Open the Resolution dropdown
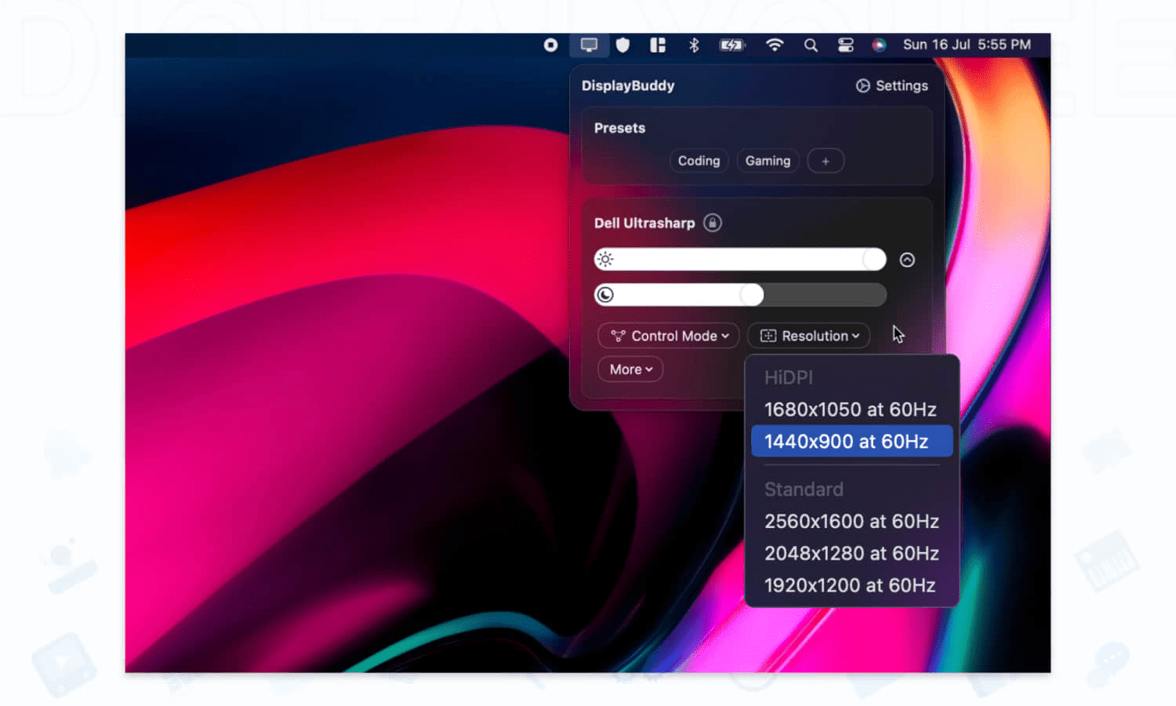Viewport: 1176px width, 706px height. [808, 336]
